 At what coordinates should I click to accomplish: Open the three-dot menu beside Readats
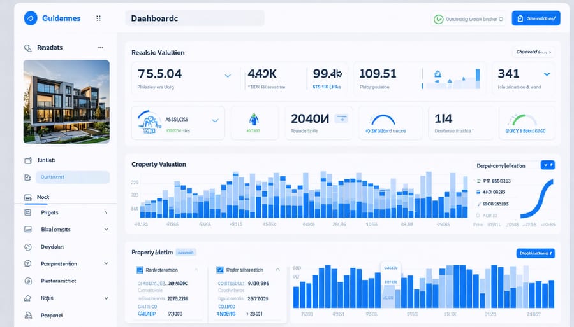(x=99, y=48)
